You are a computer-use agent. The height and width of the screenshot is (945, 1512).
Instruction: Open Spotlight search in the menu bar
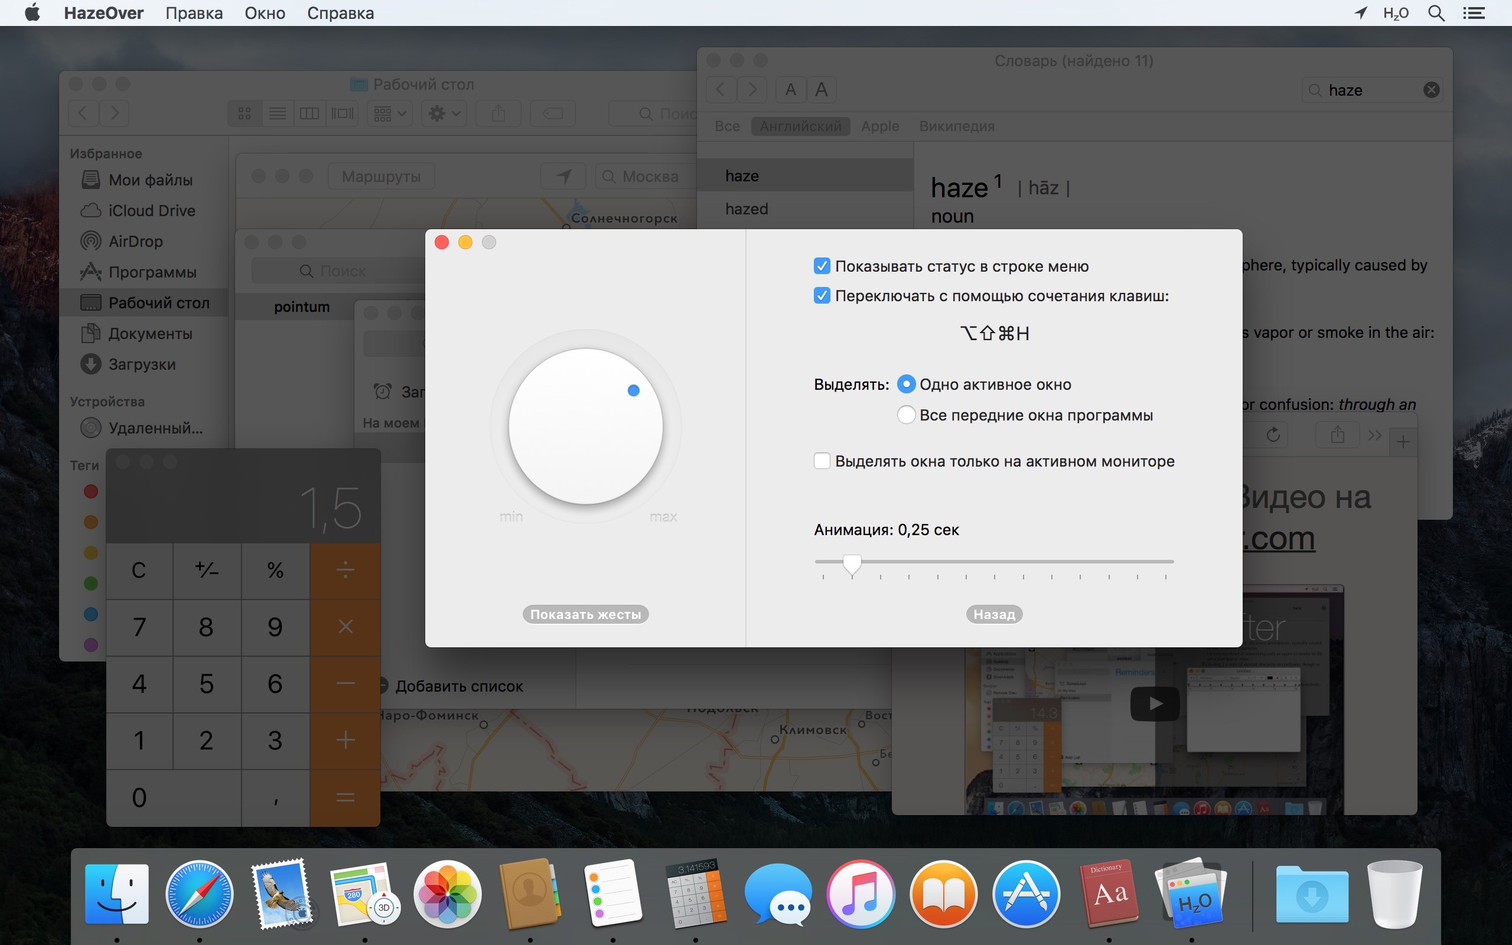coord(1436,13)
